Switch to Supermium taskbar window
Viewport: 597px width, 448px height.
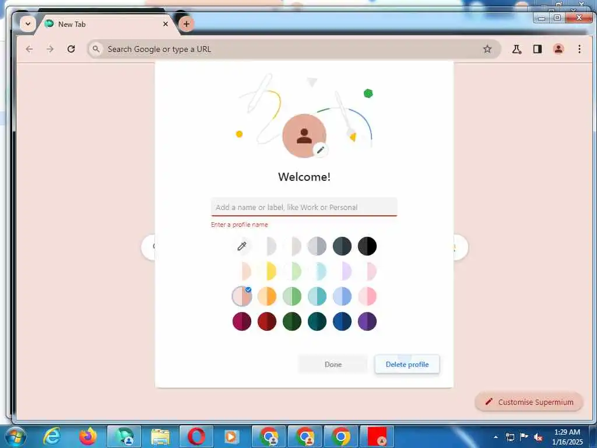click(x=124, y=436)
